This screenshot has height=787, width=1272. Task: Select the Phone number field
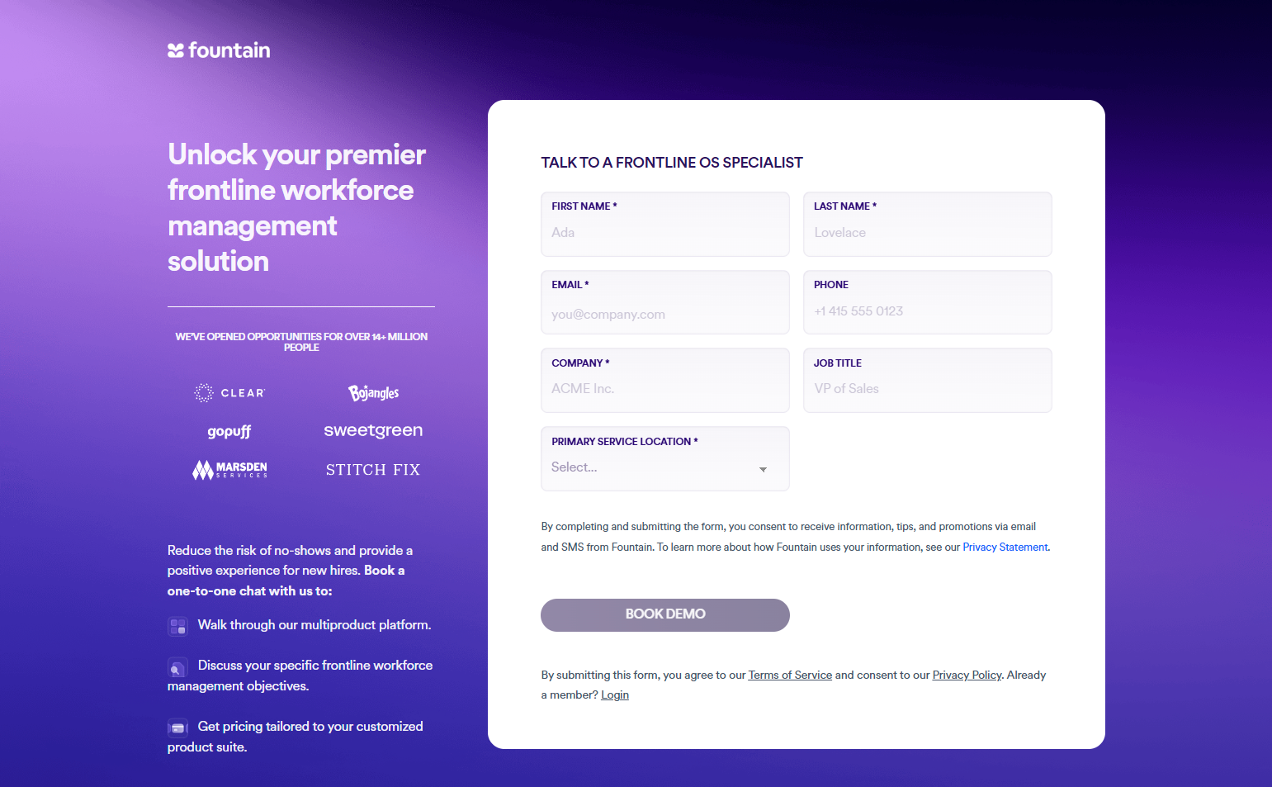coord(927,311)
